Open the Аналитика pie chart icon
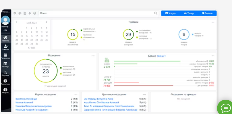This screenshot has width=232, height=114. pos(5,81)
